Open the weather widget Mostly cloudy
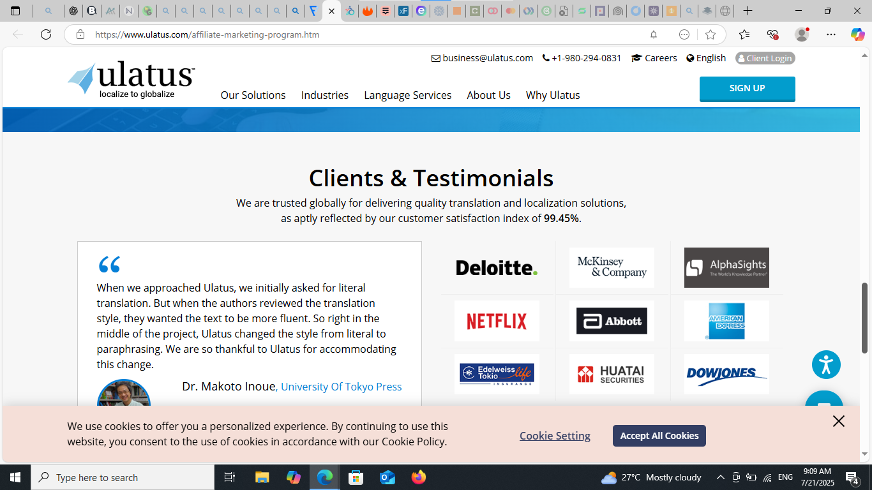The width and height of the screenshot is (872, 490). pyautogui.click(x=651, y=477)
